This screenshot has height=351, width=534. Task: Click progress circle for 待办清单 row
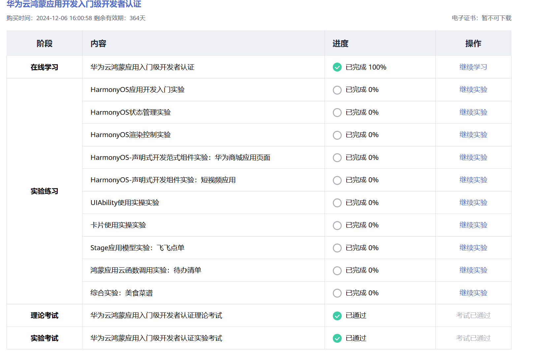click(x=337, y=271)
